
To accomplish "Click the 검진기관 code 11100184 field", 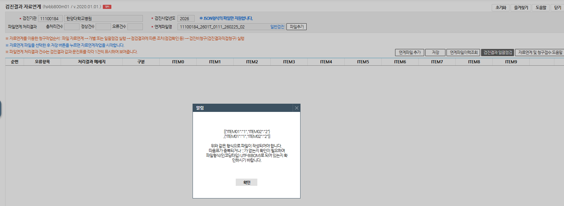I will pyautogui.click(x=50, y=18).
